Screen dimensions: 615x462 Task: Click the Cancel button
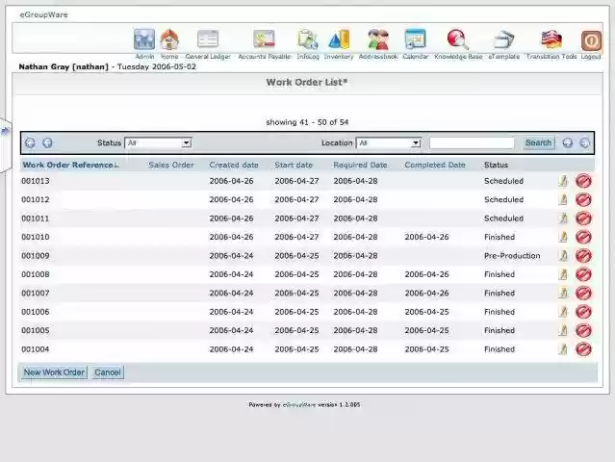108,372
